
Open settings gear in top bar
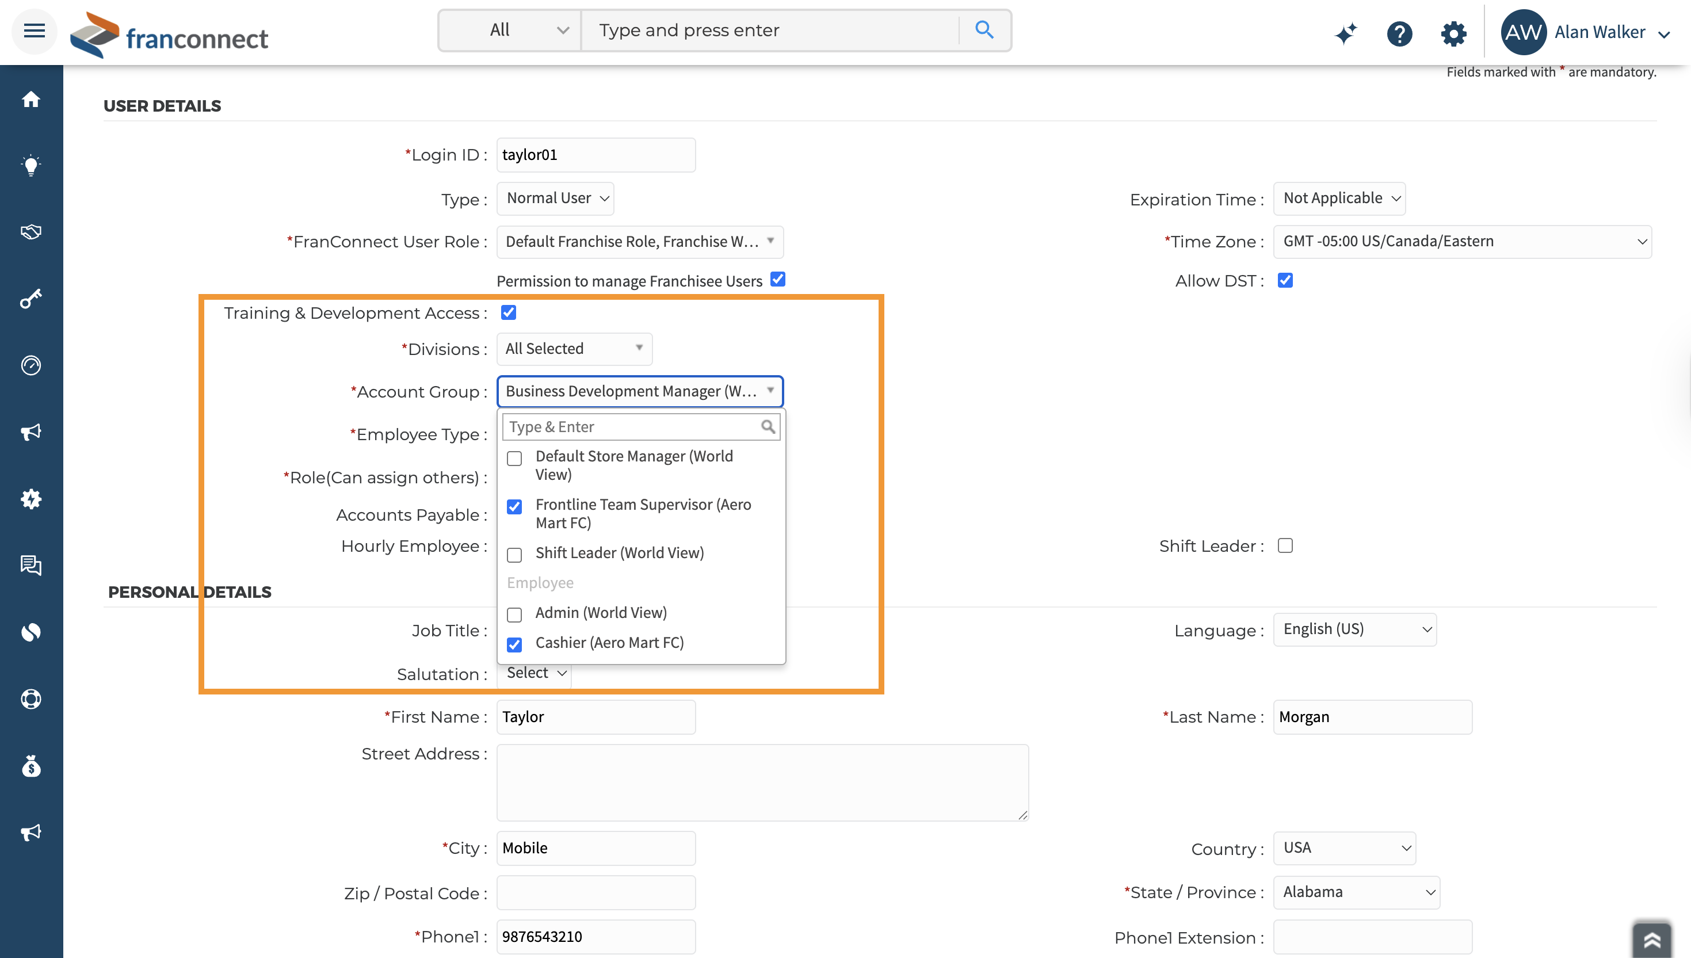tap(1453, 33)
